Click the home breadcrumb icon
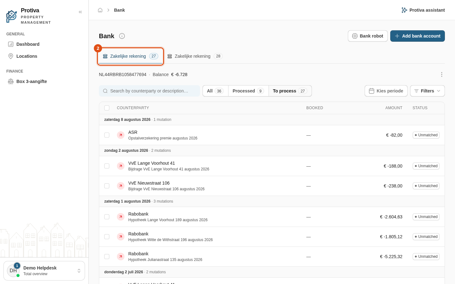455x284 pixels. pos(100,10)
